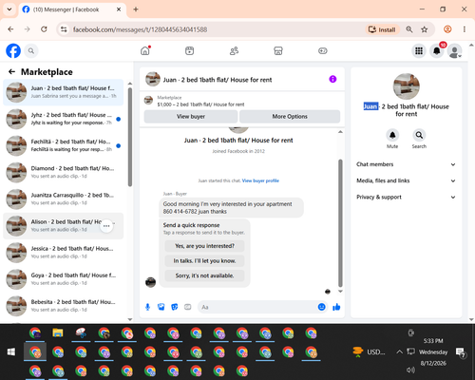Send quick response Yes, are you interested?
475x380 pixels.
coord(204,246)
